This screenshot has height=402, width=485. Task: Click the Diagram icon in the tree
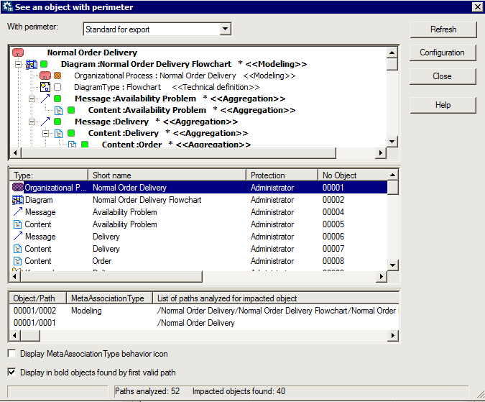32,65
